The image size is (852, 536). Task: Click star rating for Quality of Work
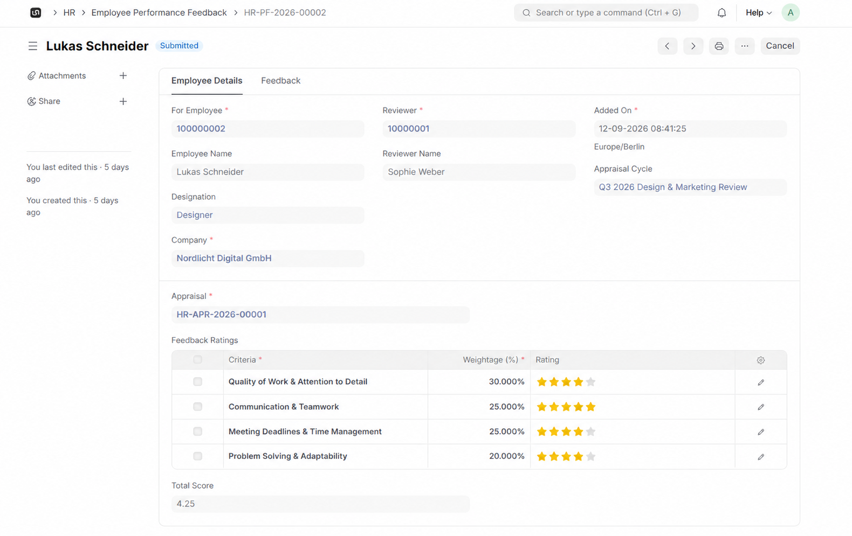coord(566,382)
